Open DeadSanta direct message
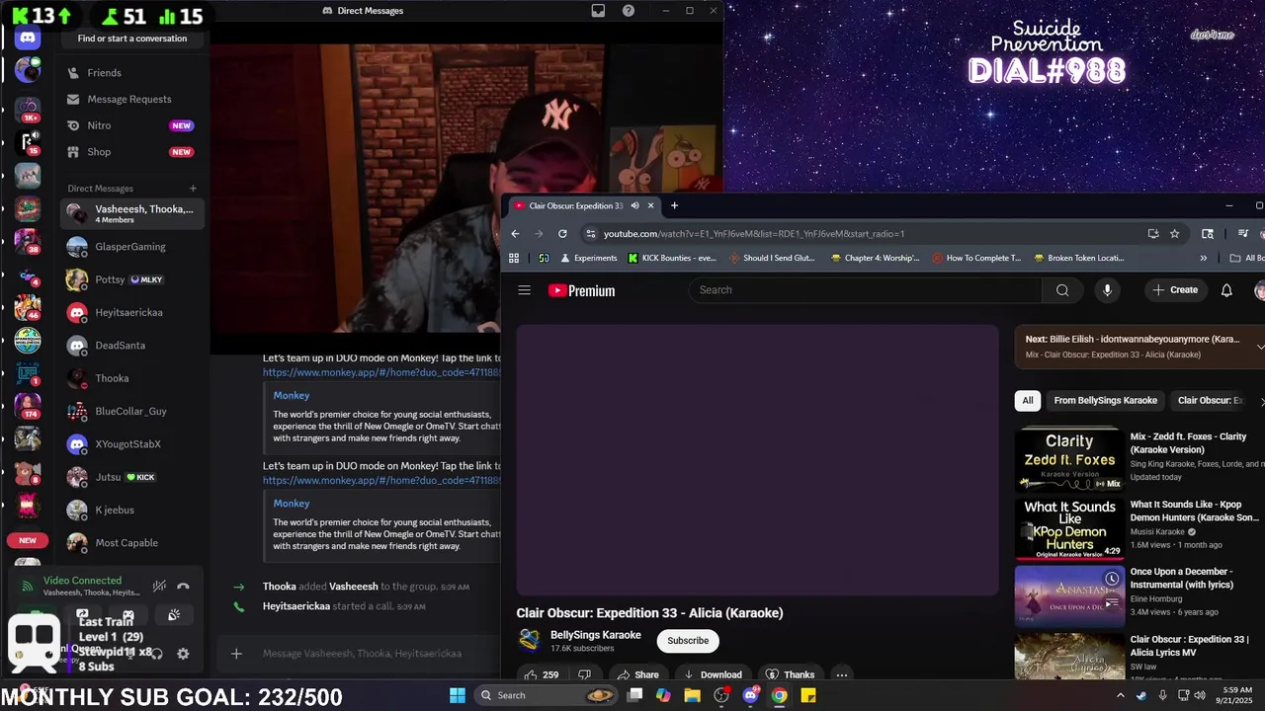 [x=131, y=346]
